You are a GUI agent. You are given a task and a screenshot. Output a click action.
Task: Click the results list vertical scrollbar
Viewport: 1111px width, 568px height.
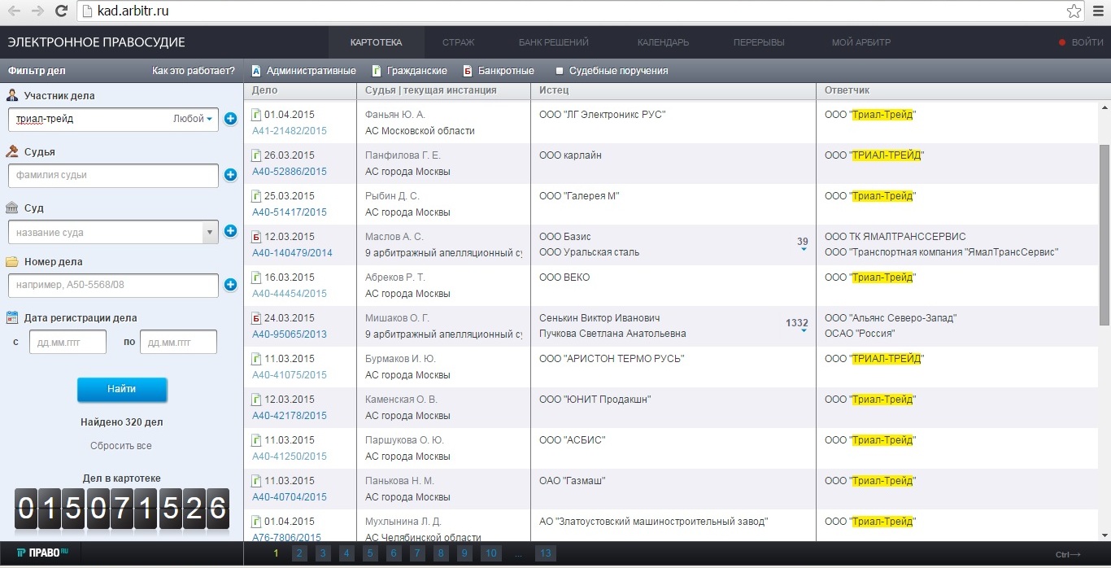point(1104,234)
